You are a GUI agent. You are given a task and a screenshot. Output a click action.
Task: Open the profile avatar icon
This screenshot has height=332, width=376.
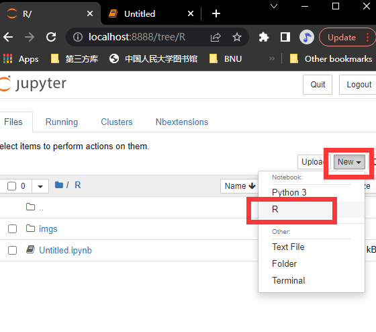tap(307, 37)
